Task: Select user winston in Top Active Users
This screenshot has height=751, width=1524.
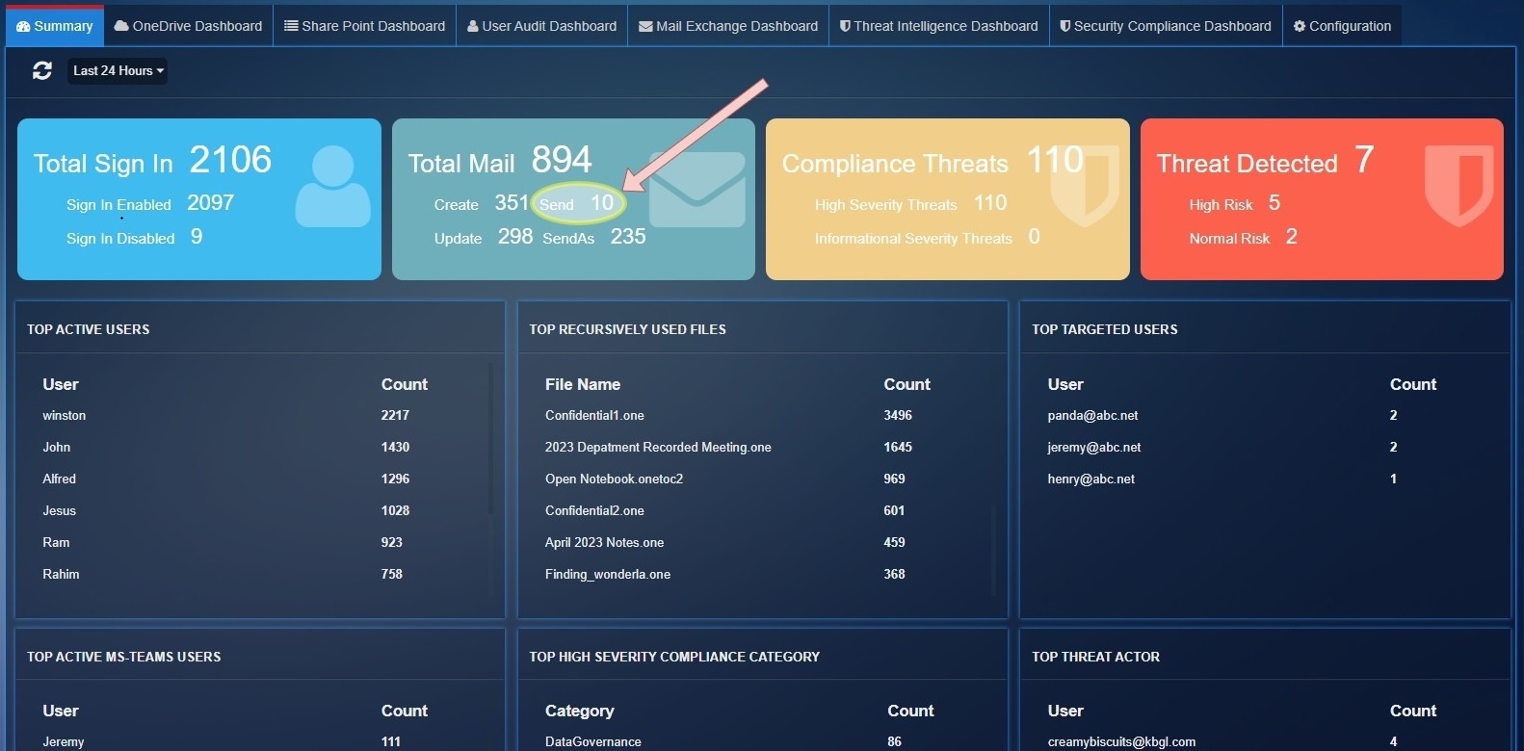Action: click(x=64, y=416)
